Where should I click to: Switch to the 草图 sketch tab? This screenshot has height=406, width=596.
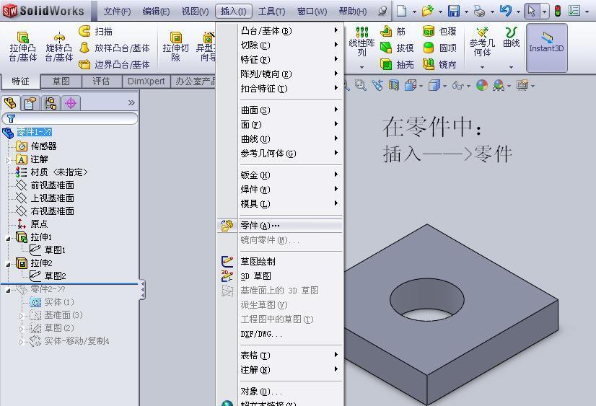coord(61,81)
